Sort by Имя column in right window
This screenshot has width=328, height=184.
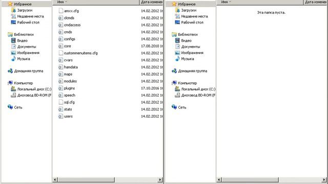(260, 2)
